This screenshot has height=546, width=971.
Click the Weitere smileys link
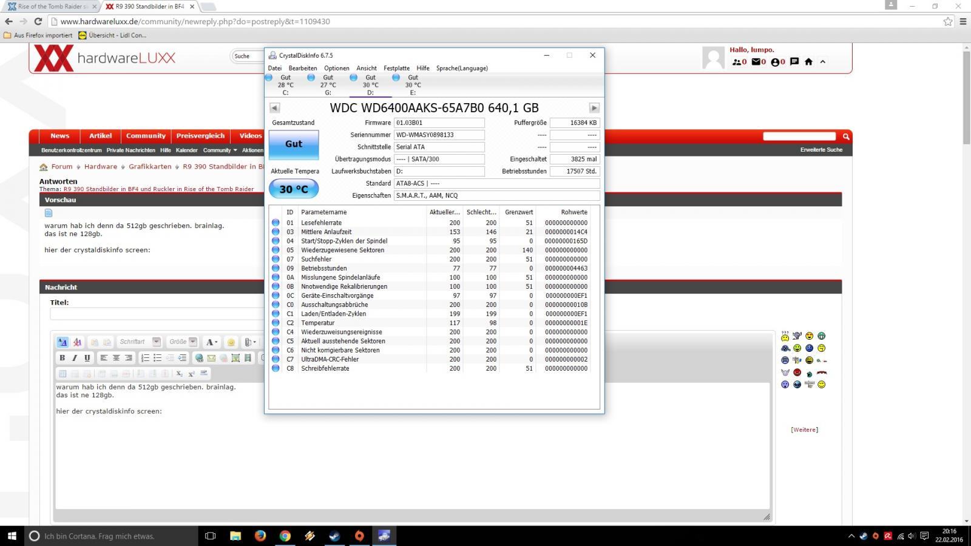pyautogui.click(x=805, y=430)
